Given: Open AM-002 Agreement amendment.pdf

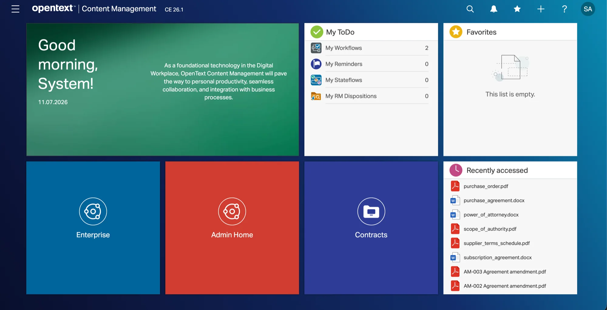Looking at the screenshot, I should coord(505,286).
